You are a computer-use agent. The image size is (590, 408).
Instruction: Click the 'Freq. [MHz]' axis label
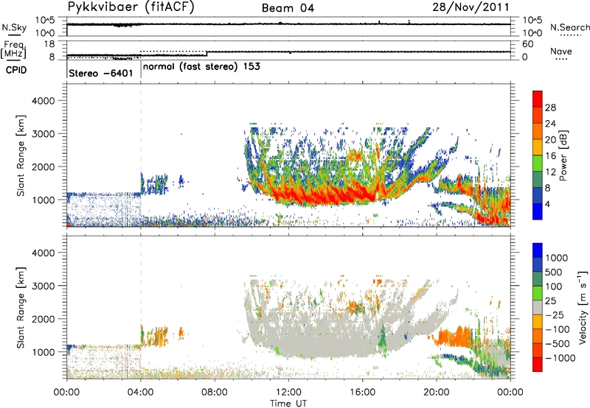click(x=14, y=50)
